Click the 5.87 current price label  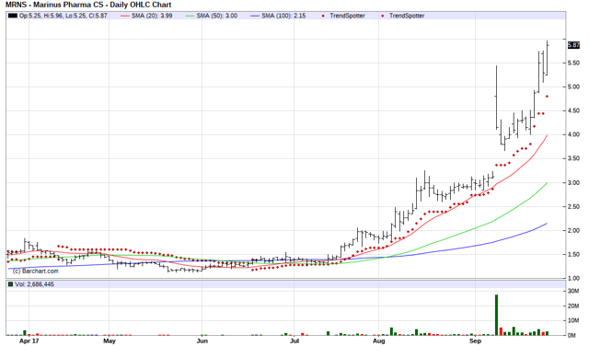coord(573,45)
